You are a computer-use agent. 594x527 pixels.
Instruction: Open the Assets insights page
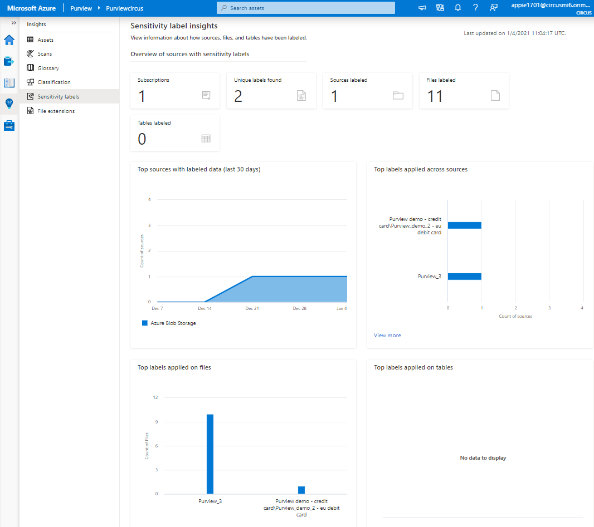pyautogui.click(x=45, y=40)
